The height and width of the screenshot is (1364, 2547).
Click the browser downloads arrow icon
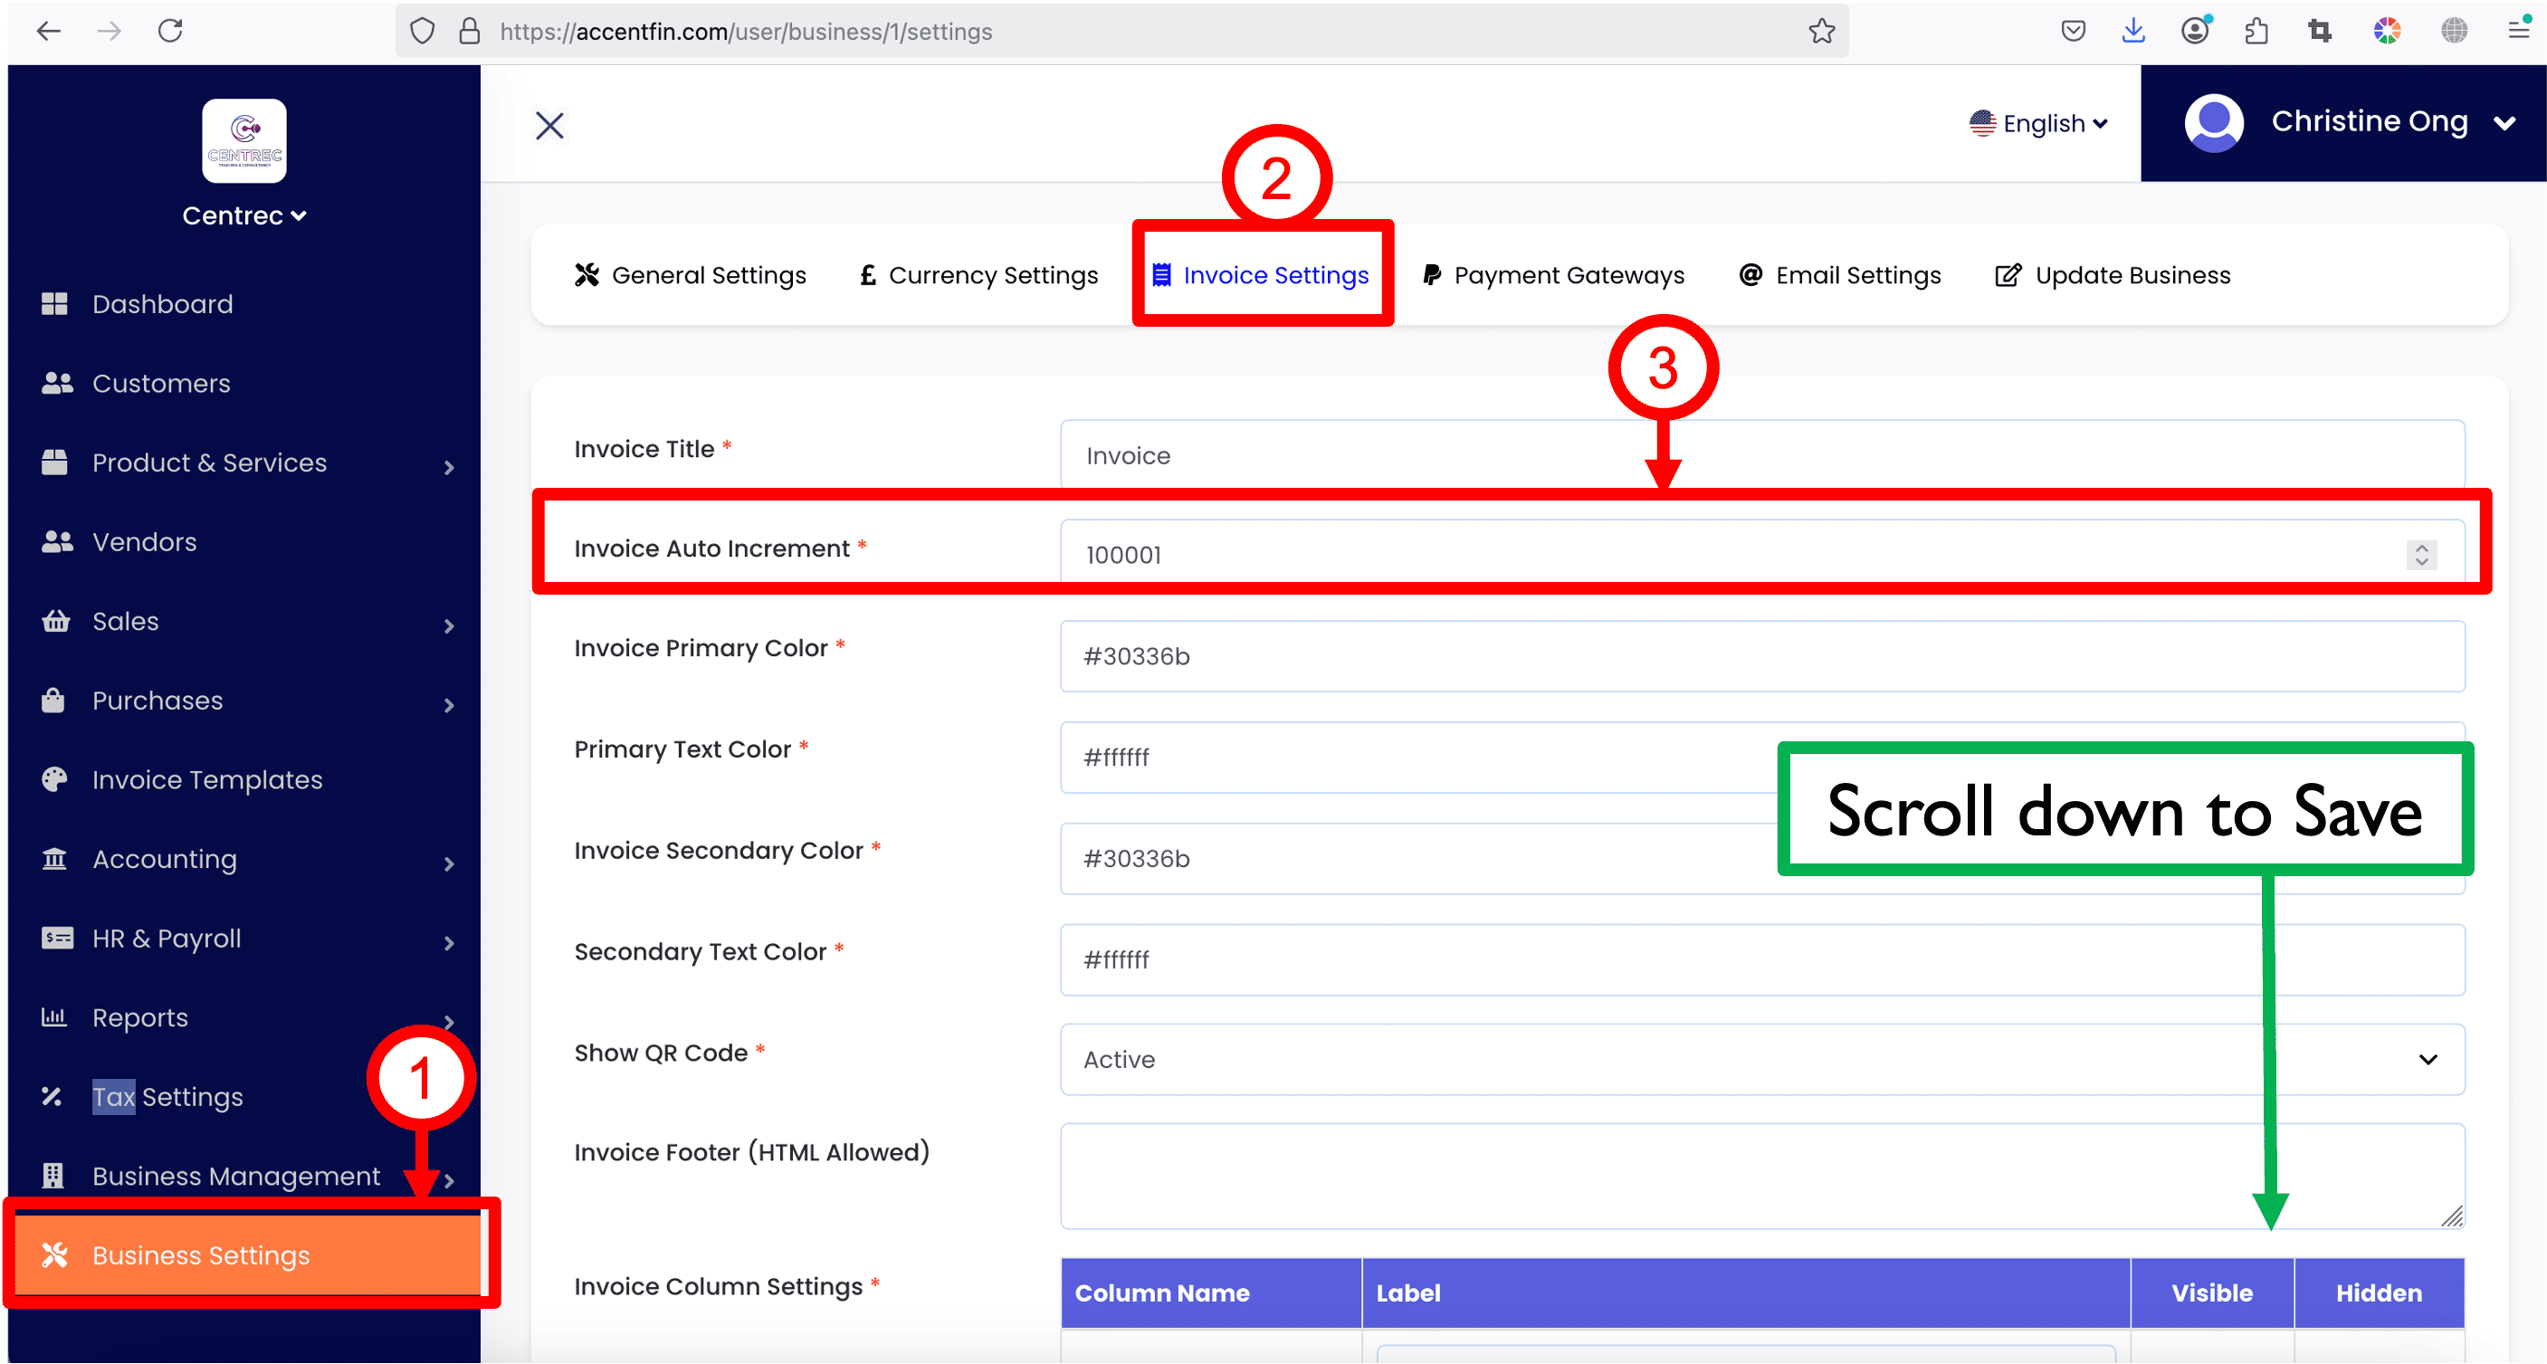[2133, 32]
